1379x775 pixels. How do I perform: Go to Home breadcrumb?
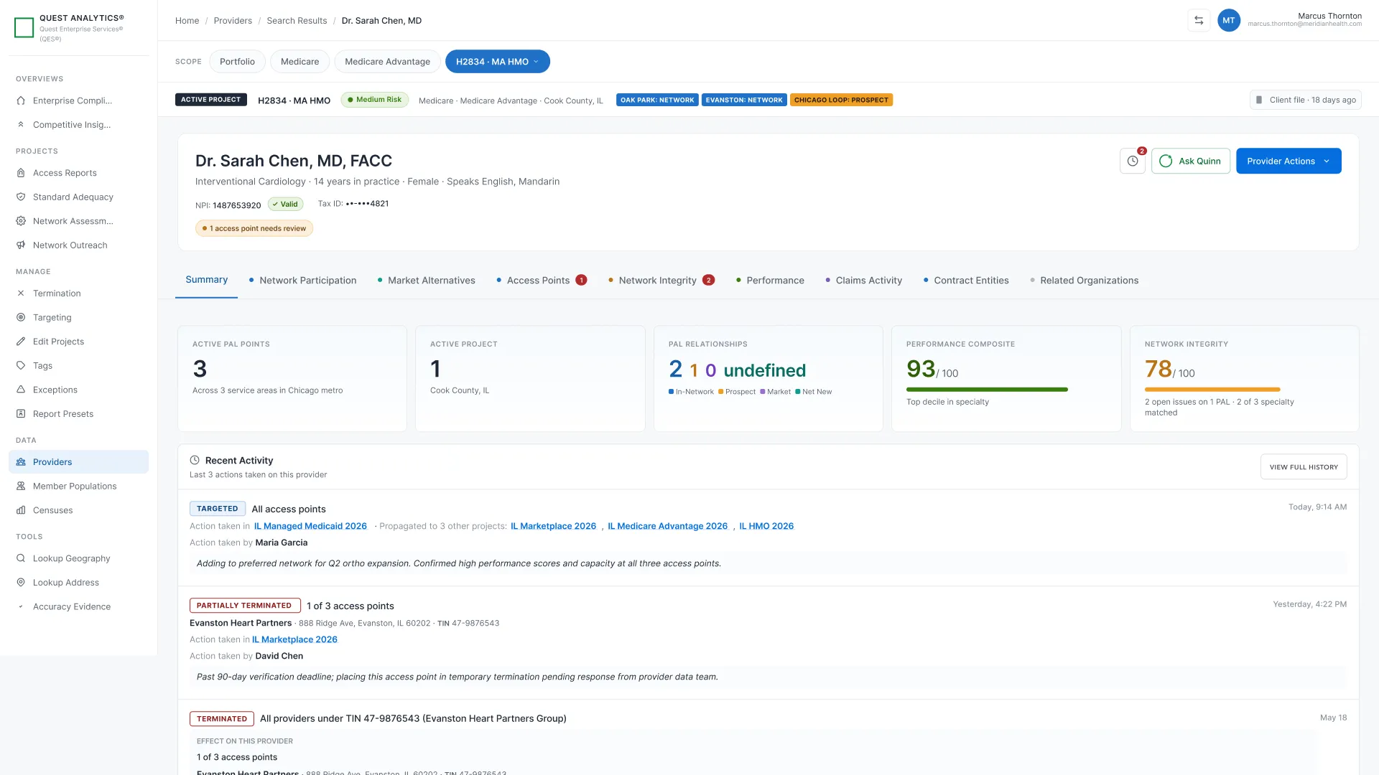(187, 21)
